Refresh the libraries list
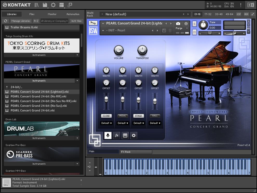Screen dimensions: 257x193 pos(5,21)
